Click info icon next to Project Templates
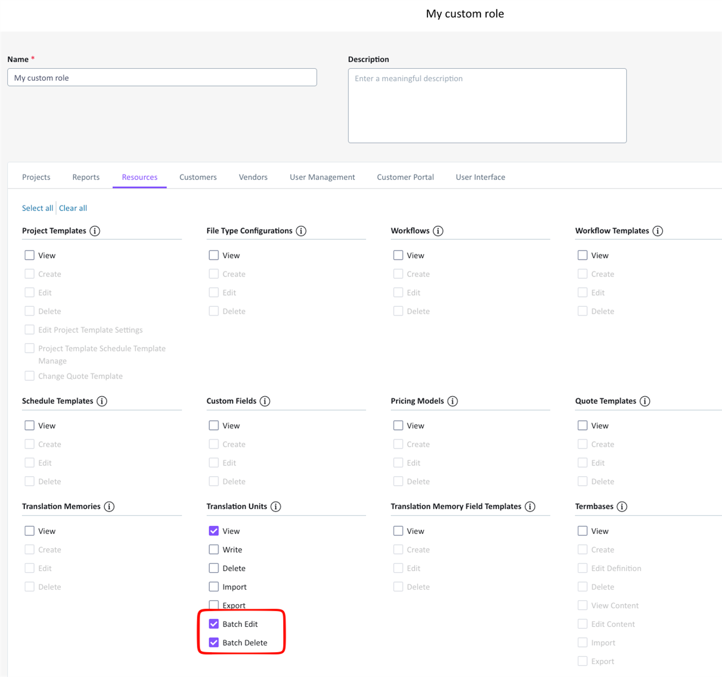This screenshot has height=677, width=722. (x=95, y=231)
